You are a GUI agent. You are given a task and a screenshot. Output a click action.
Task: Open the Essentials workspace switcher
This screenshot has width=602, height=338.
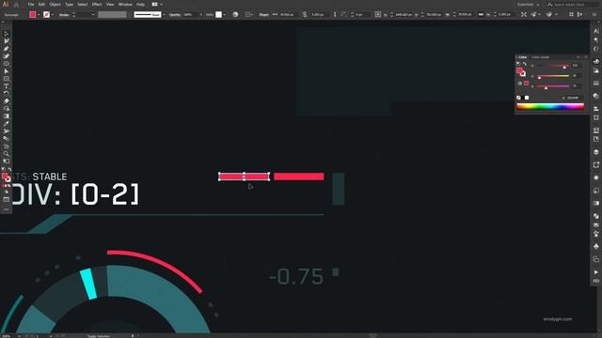pyautogui.click(x=528, y=5)
